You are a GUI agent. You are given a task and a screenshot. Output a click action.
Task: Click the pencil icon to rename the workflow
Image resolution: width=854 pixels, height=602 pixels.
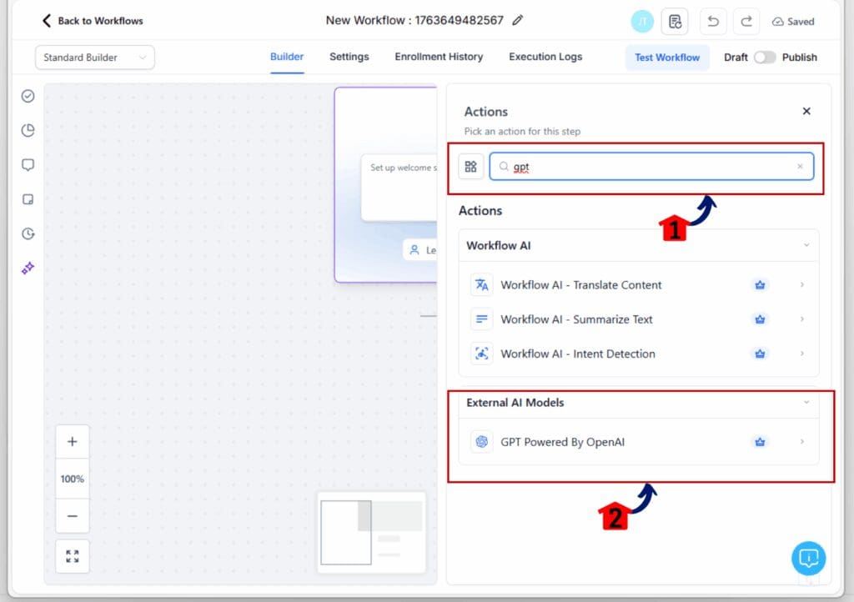tap(517, 20)
